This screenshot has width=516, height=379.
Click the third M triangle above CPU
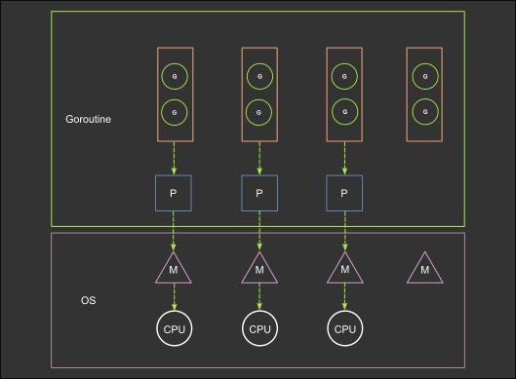coord(345,268)
